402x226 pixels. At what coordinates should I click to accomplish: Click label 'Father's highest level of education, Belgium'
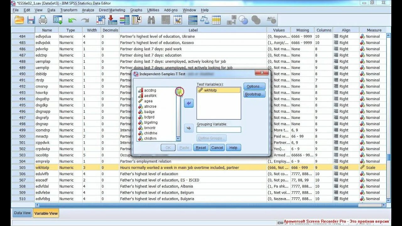[x=157, y=193]
